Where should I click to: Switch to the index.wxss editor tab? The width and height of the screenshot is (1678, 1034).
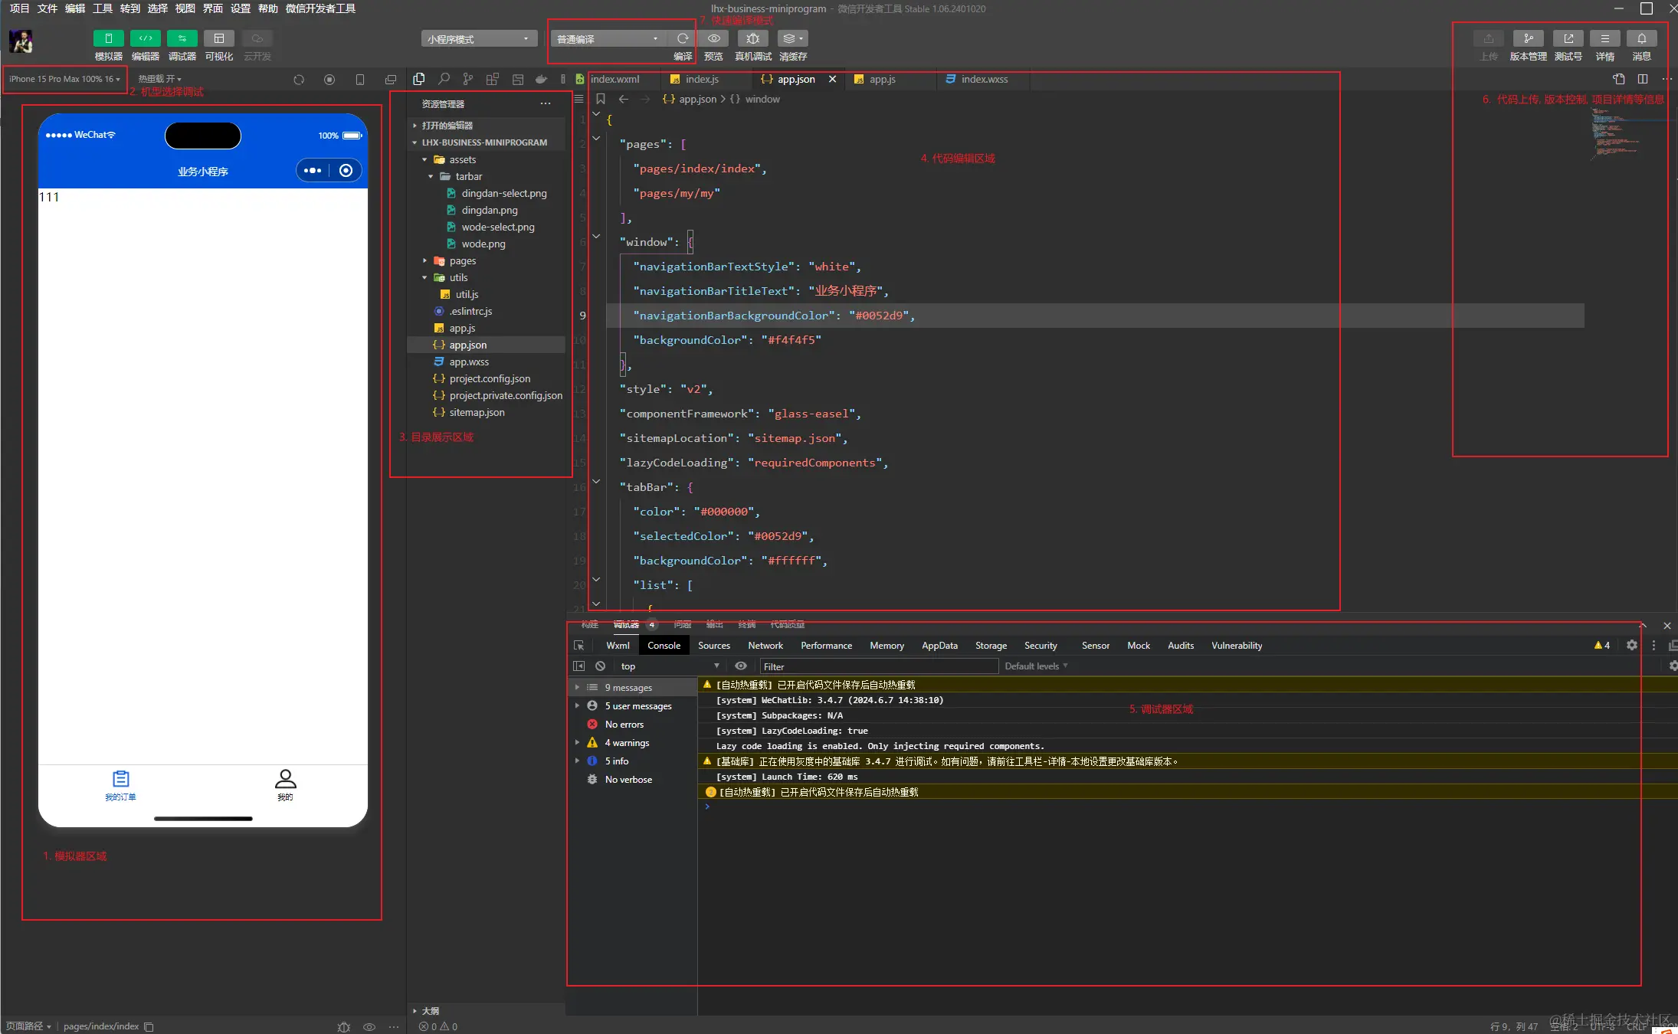click(x=985, y=79)
